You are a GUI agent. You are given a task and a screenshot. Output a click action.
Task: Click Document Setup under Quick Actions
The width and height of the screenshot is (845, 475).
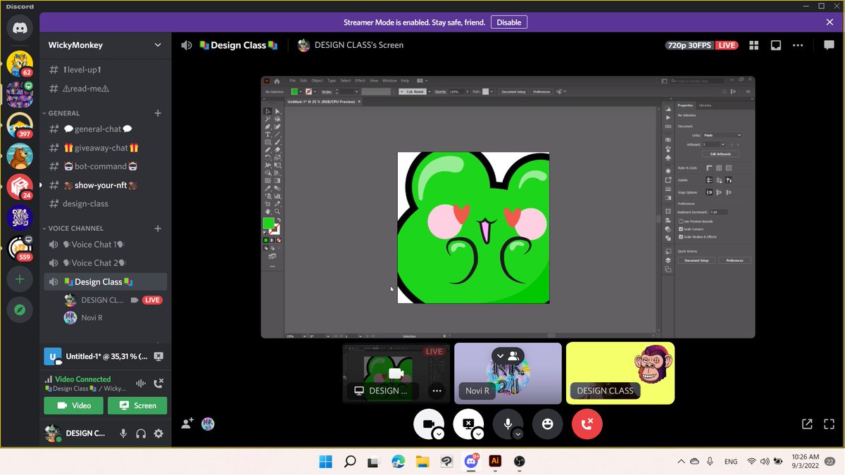coord(696,260)
